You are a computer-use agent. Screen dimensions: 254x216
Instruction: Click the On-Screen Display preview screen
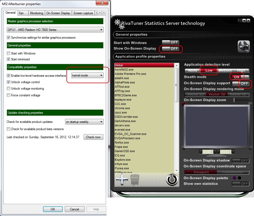217,126
